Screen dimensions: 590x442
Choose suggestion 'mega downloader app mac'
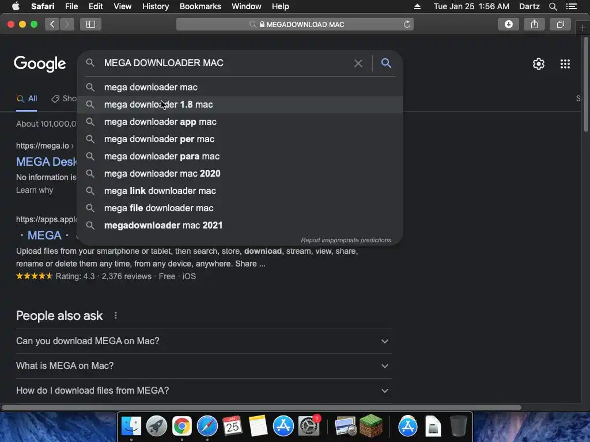[240, 122]
